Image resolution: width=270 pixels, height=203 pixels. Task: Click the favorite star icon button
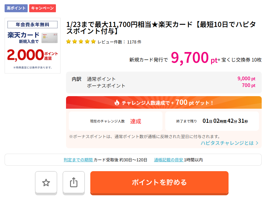46,182
